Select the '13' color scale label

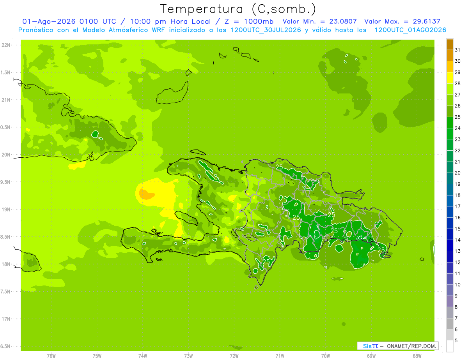click(457, 251)
